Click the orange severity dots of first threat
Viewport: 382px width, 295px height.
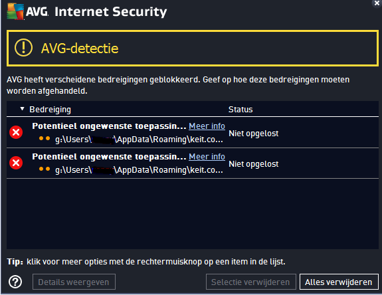pyautogui.click(x=45, y=139)
